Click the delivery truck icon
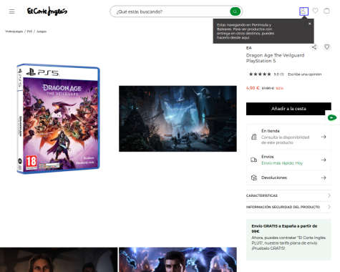Image resolution: width=340 pixels, height=272 pixels. click(253, 160)
